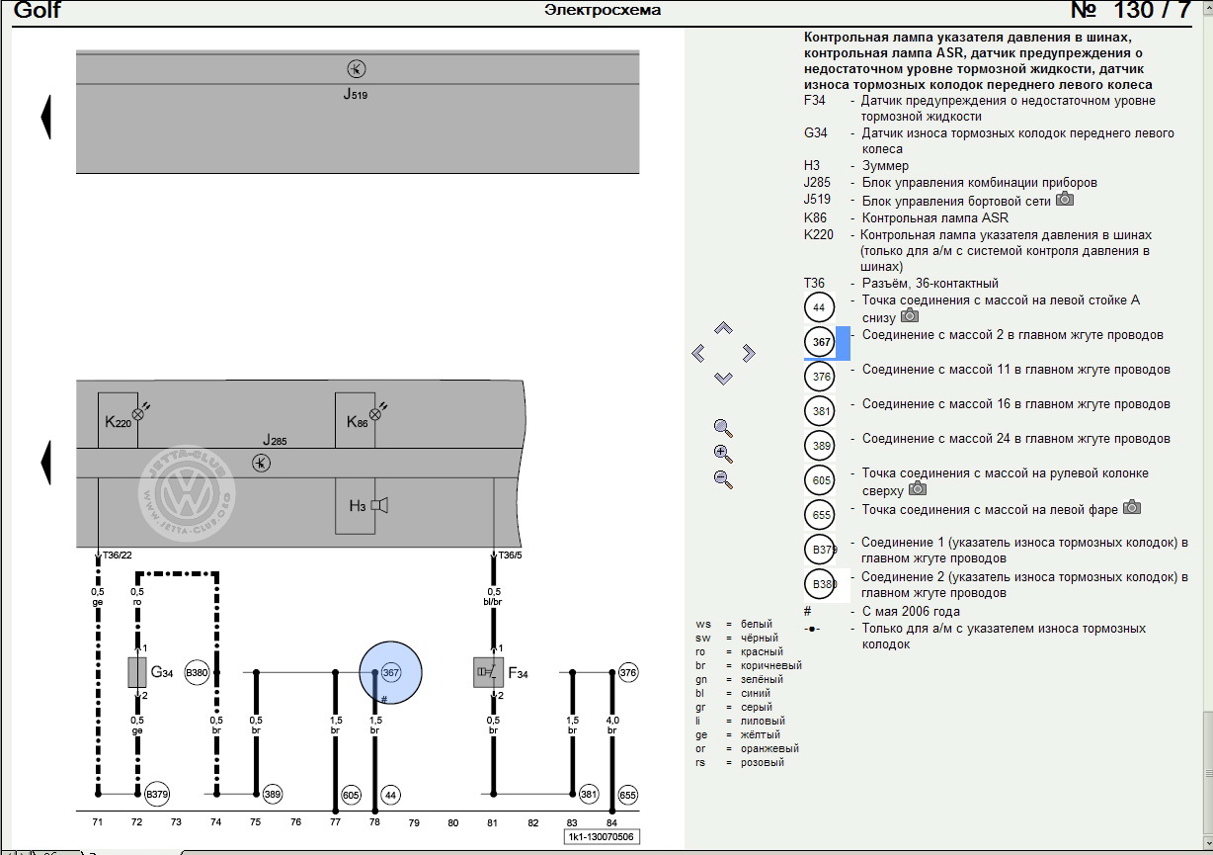The width and height of the screenshot is (1213, 855).
Task: Select the B380 circle symbol in the legend
Action: click(821, 585)
